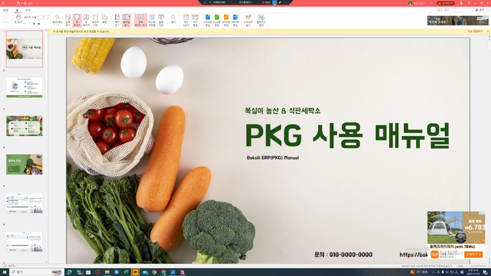
Task: Open the zoom in/out magnifier tool
Action: tap(58, 20)
